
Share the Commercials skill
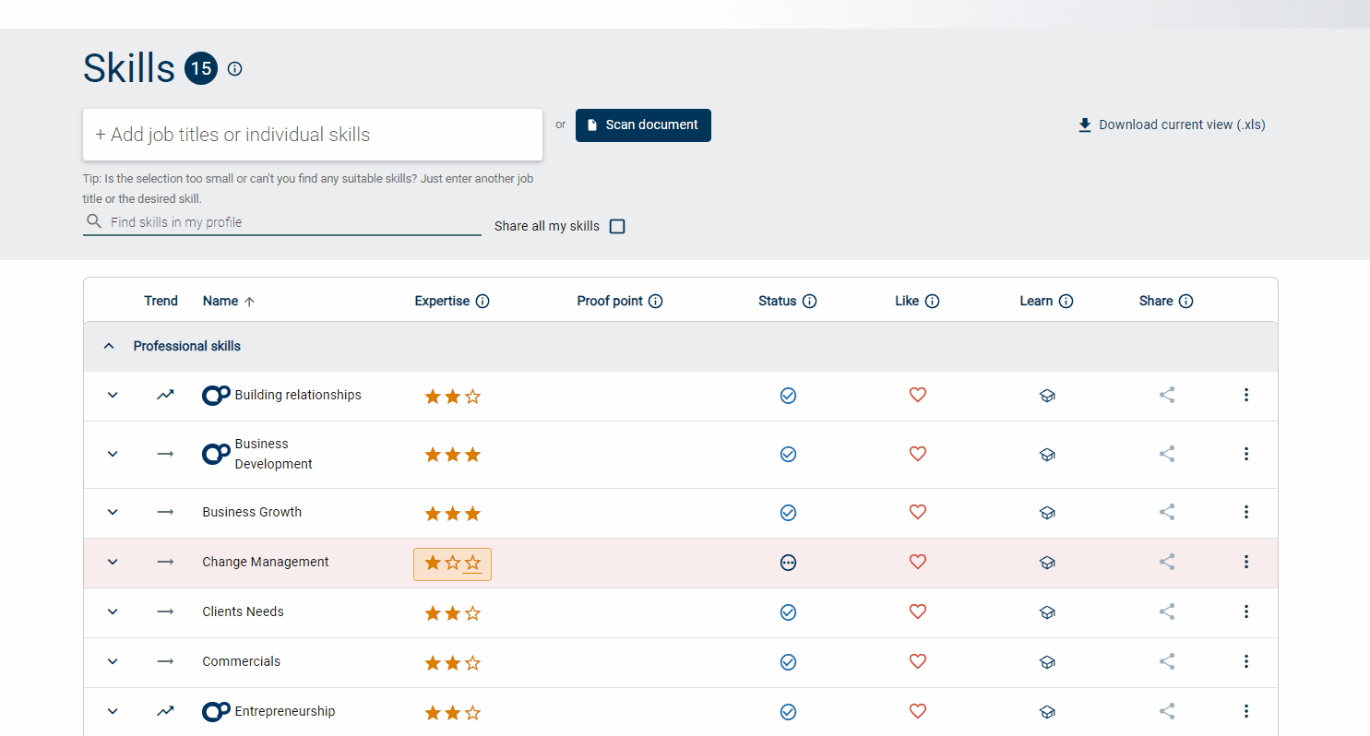(1166, 661)
